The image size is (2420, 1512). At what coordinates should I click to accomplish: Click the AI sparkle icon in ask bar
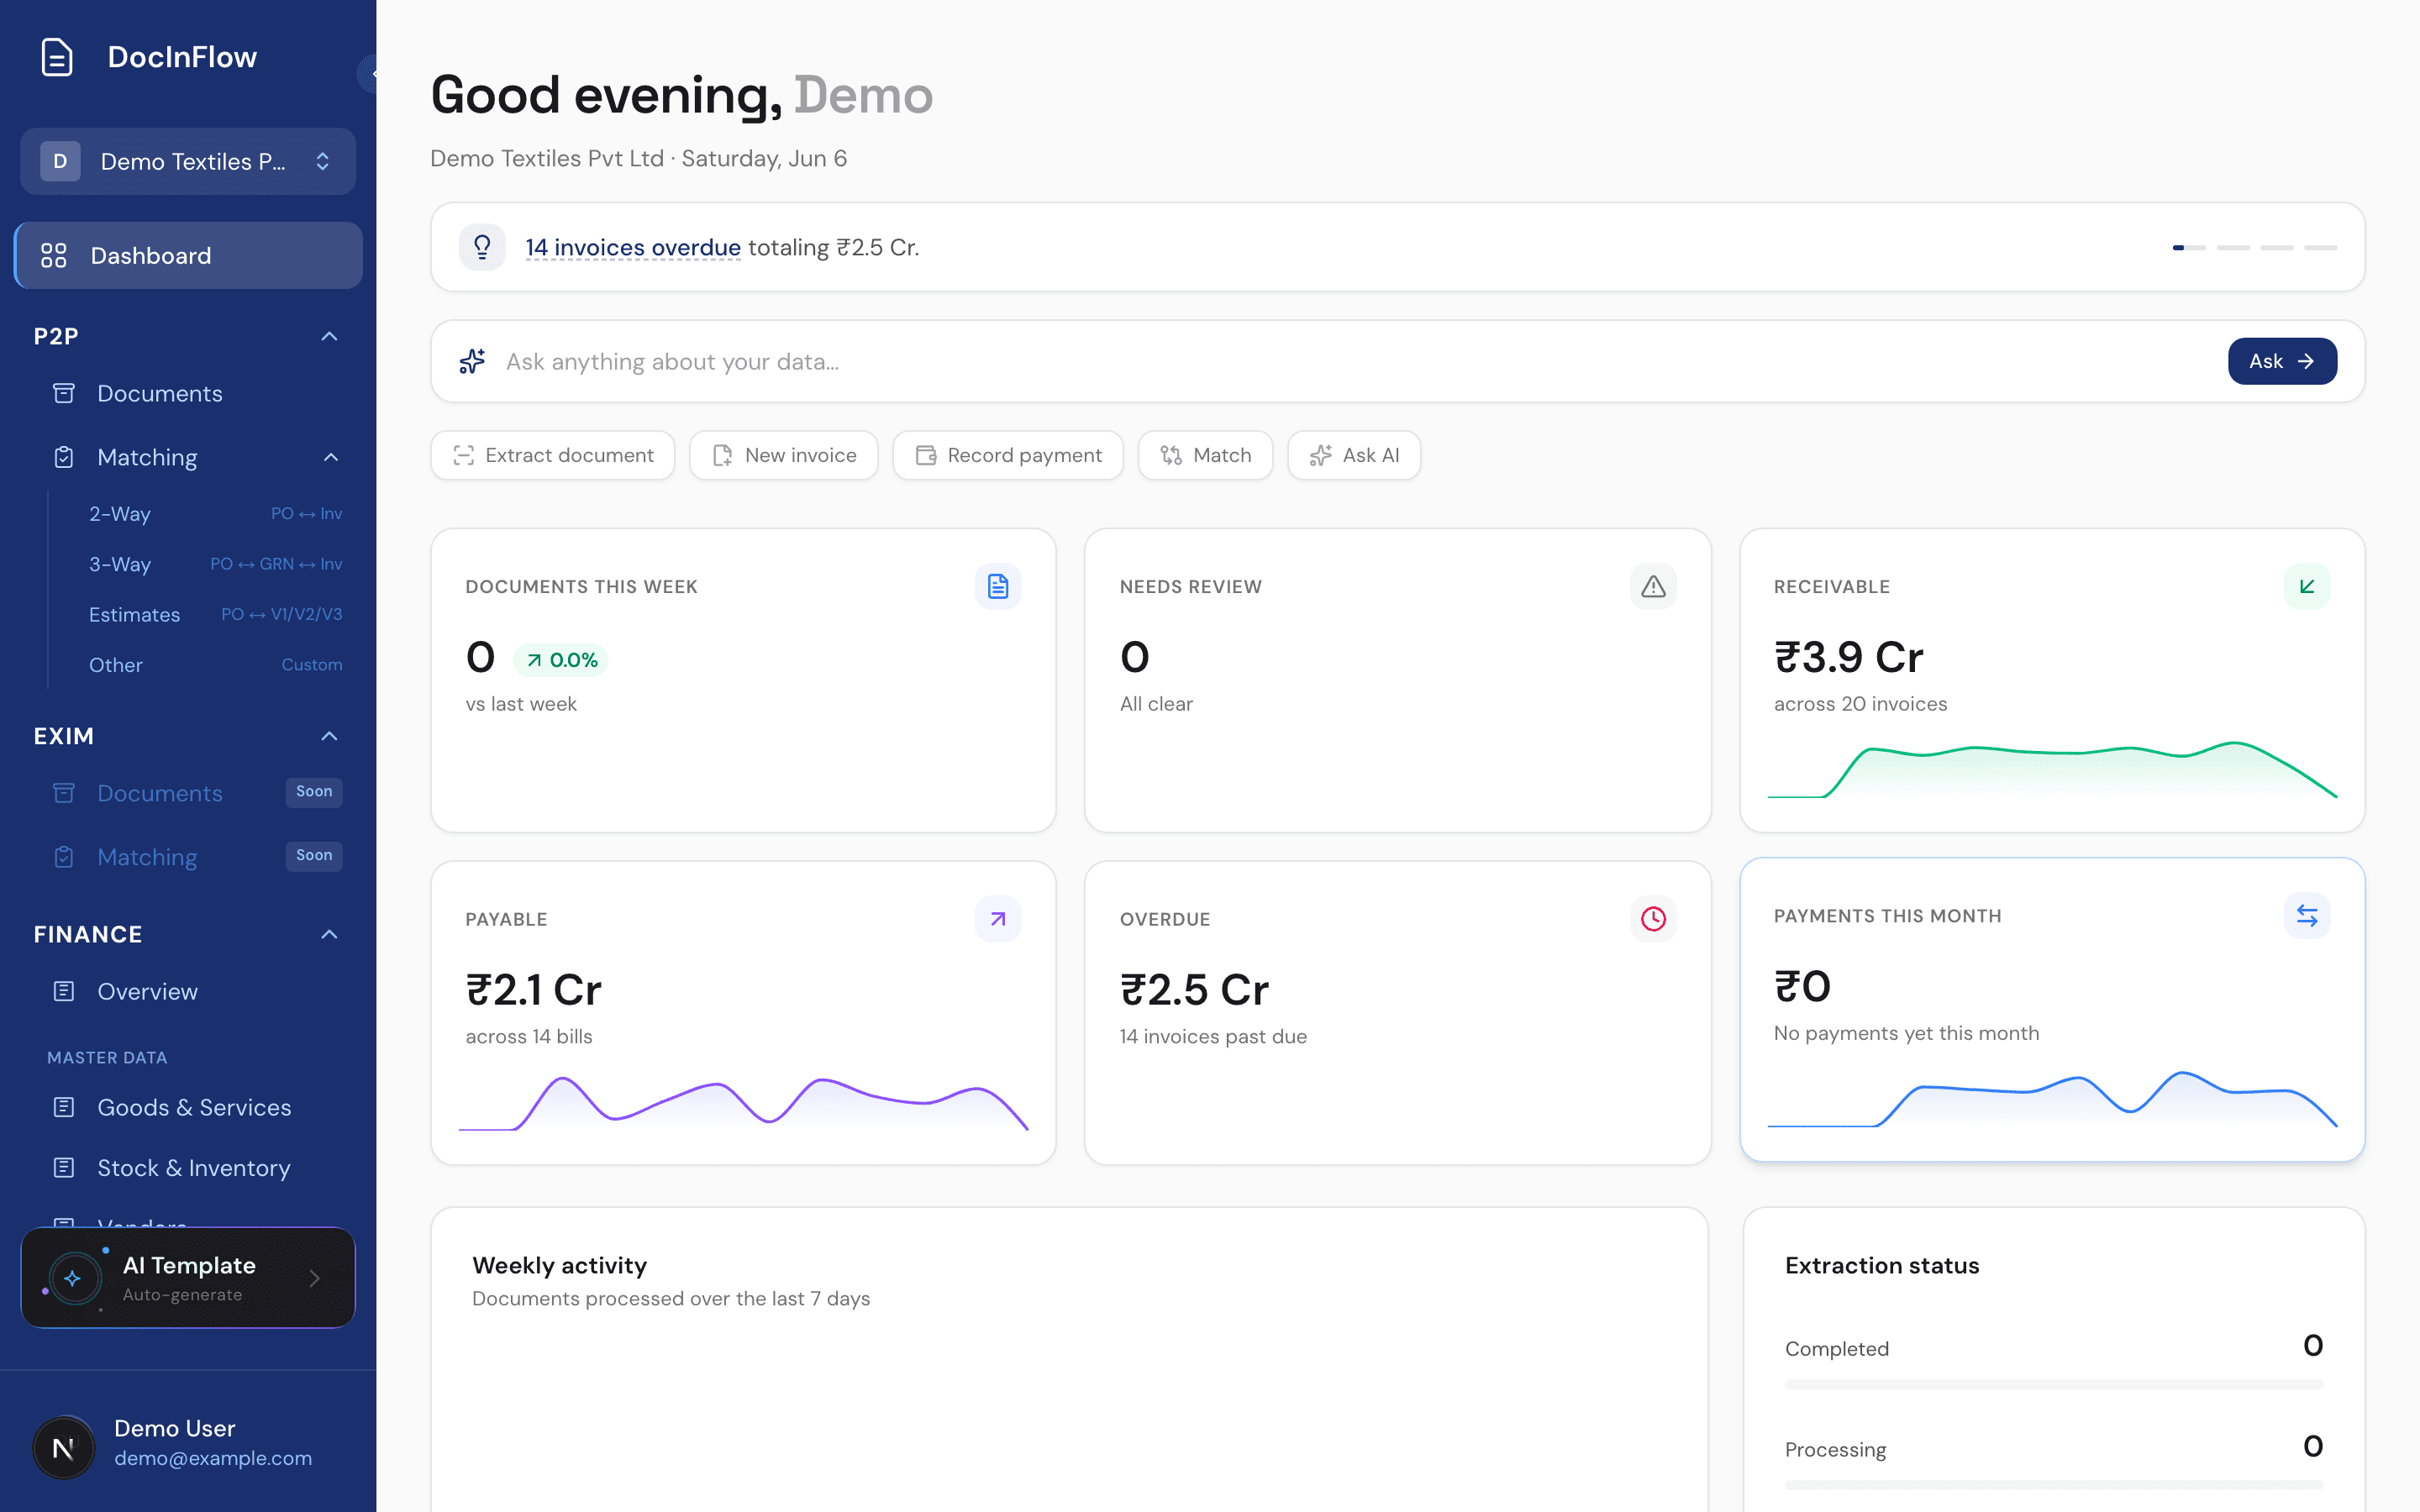472,361
